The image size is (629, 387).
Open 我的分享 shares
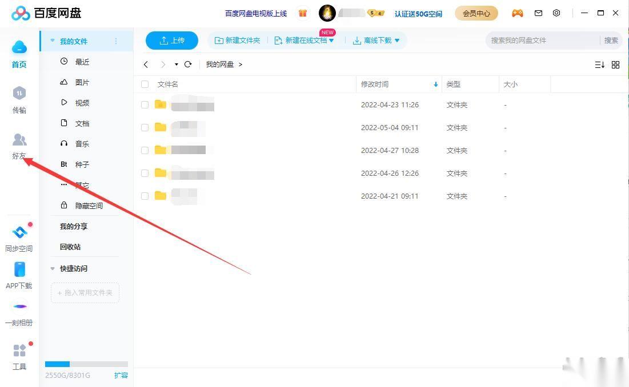pos(73,227)
